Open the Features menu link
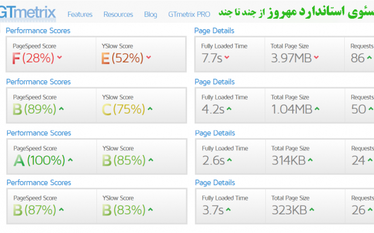This screenshot has height=233, width=374. (x=80, y=15)
